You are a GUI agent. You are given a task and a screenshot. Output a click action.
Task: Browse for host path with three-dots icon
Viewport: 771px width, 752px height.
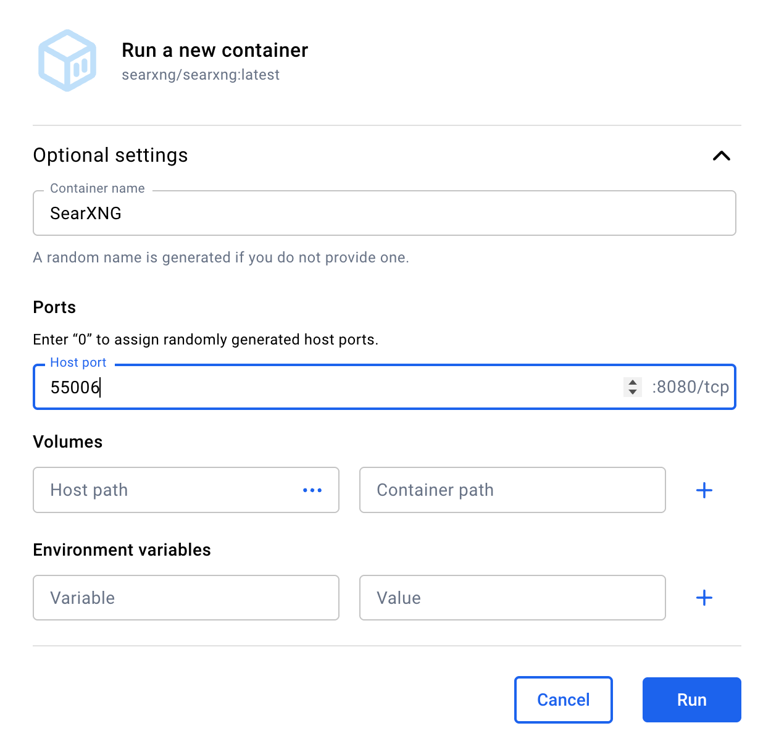(312, 490)
